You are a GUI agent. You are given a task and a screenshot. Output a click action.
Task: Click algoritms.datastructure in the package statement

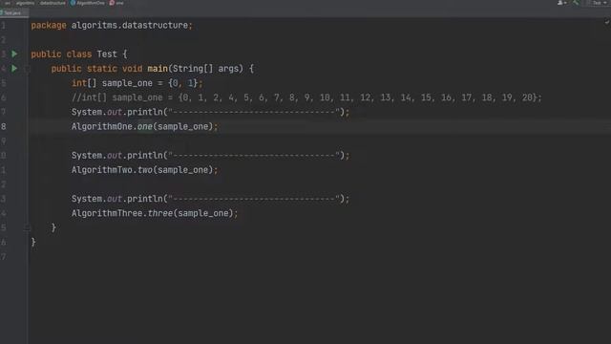coord(130,26)
